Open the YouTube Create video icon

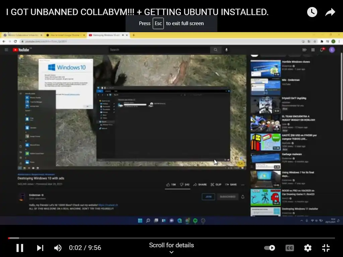click(x=304, y=50)
